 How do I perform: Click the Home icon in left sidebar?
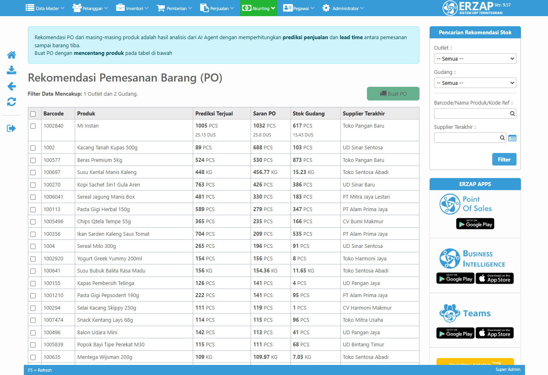(x=11, y=55)
